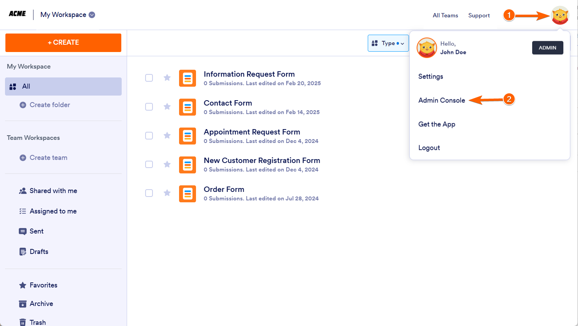Check the box next to Order Form

149,193
